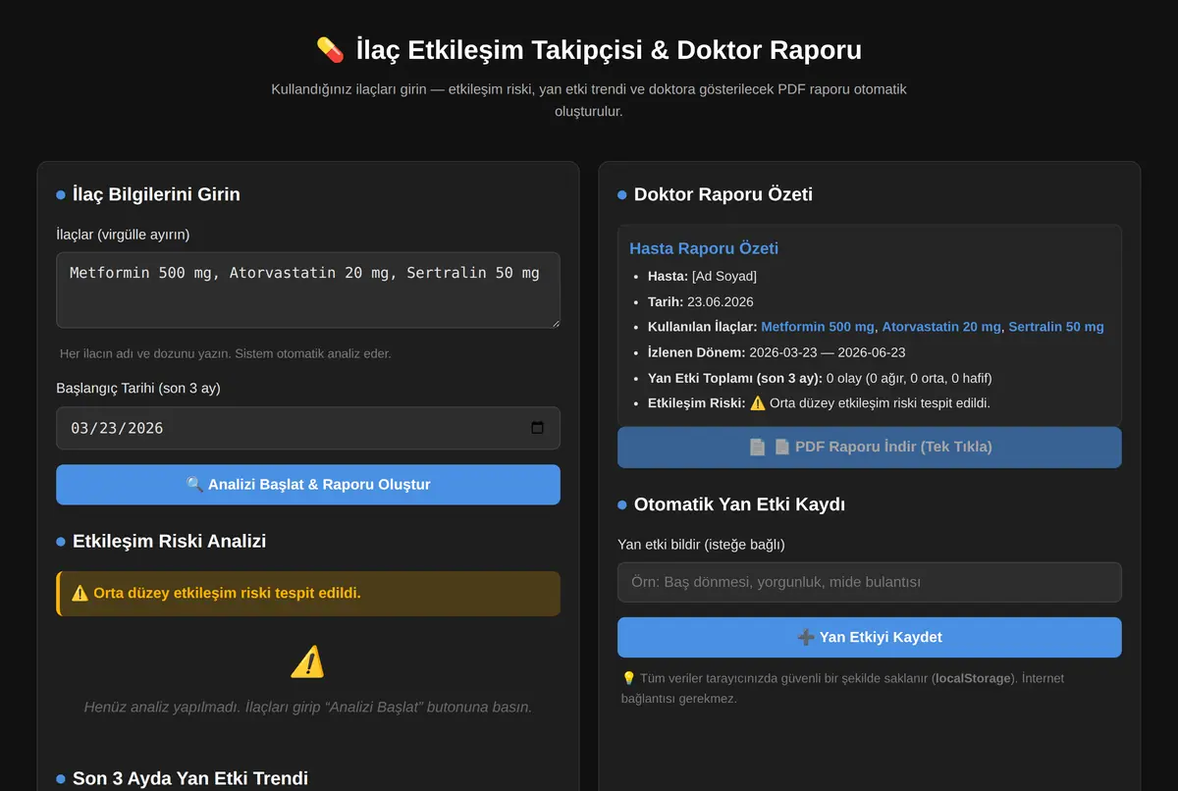Click the Yan etki bildir (isteğe bağlı) label
The height and width of the screenshot is (791, 1178).
[701, 545]
